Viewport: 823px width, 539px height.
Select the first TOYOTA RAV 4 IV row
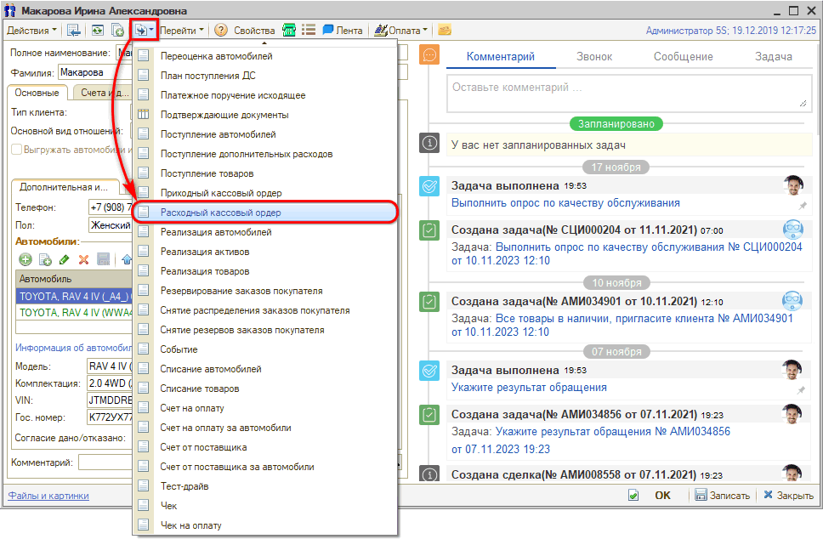[x=74, y=296]
